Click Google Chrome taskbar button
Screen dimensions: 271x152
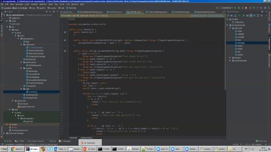point(17,149)
